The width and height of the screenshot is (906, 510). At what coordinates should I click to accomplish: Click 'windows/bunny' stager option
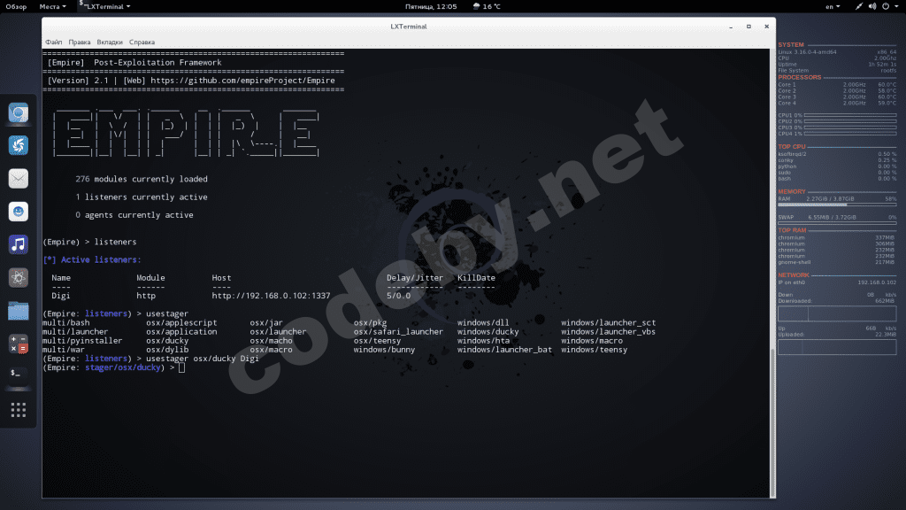[384, 350]
